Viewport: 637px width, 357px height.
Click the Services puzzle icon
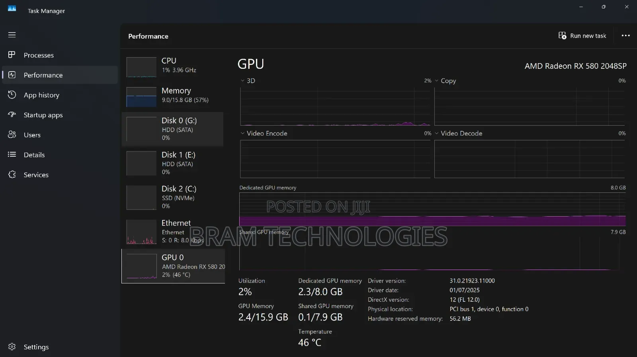point(12,174)
